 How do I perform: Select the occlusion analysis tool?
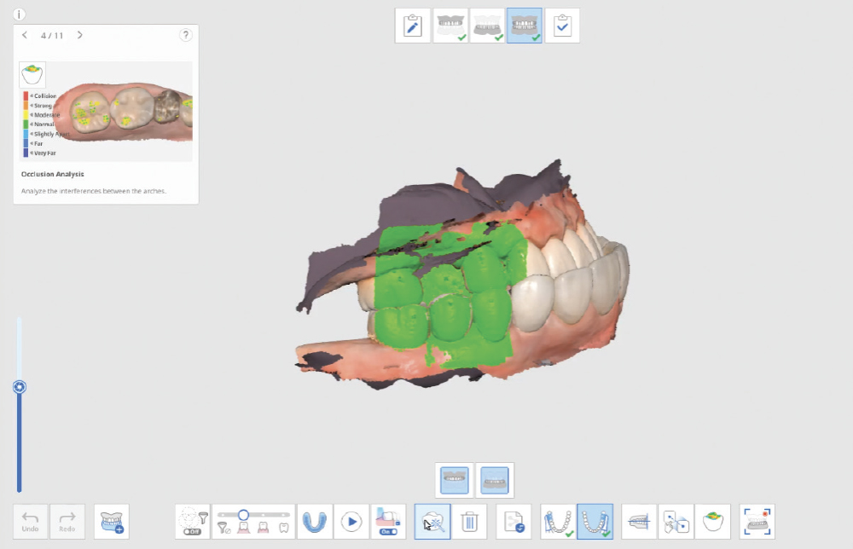(713, 521)
